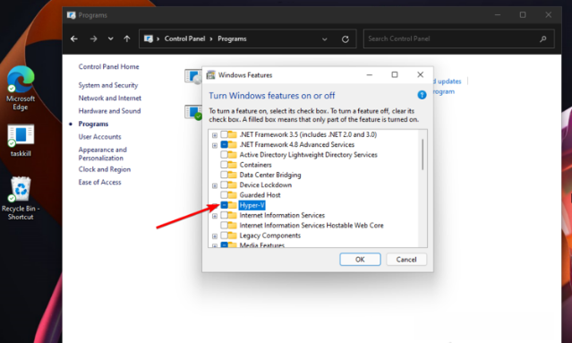Click the Hyper-V folder icon
Image resolution: width=572 pixels, height=343 pixels.
(233, 205)
